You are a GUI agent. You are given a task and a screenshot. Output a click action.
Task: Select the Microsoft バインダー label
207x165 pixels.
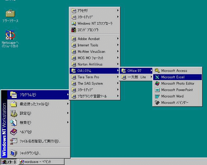click(175, 103)
